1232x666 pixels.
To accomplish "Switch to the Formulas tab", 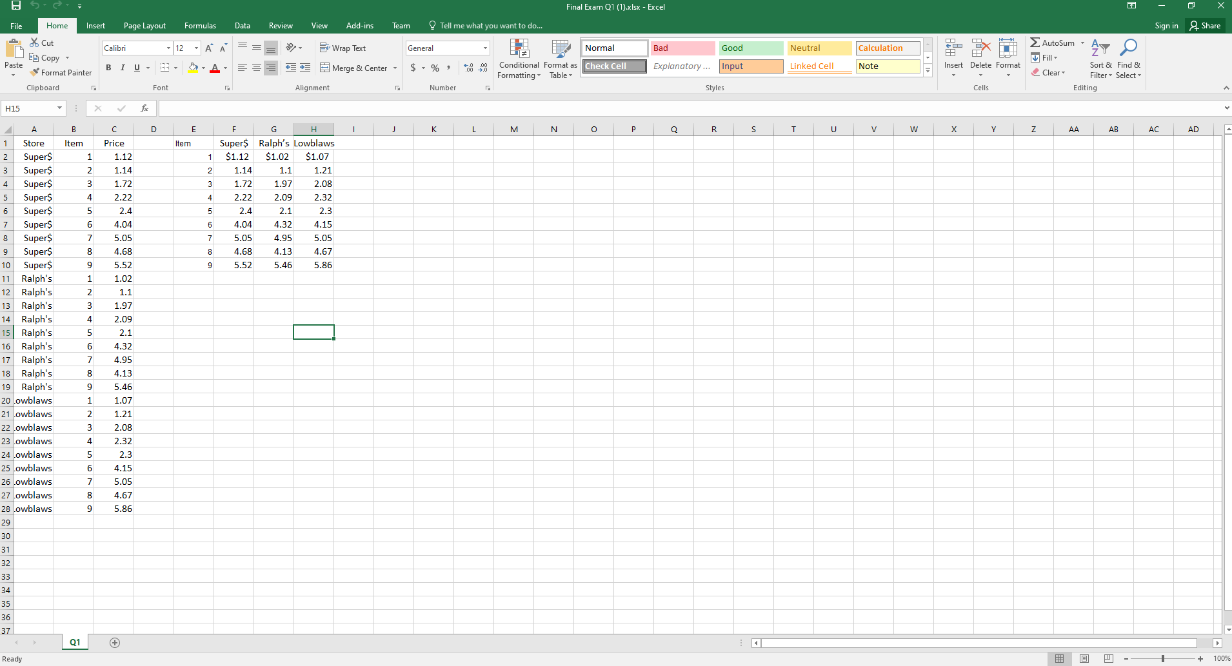I will tap(200, 26).
